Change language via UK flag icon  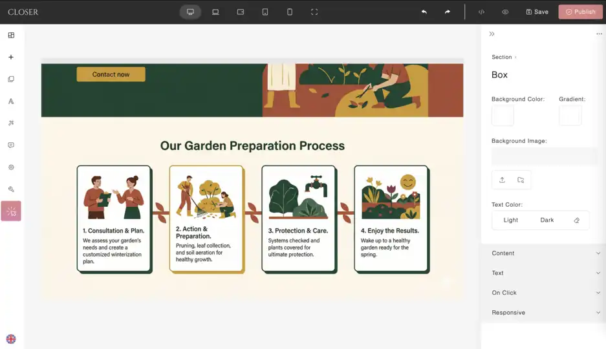(x=11, y=339)
